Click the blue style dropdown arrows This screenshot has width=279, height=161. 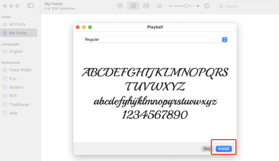coord(224,39)
